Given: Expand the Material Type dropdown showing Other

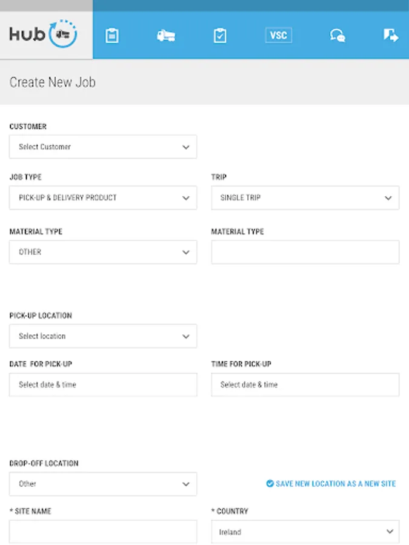Looking at the screenshot, I should point(103,252).
